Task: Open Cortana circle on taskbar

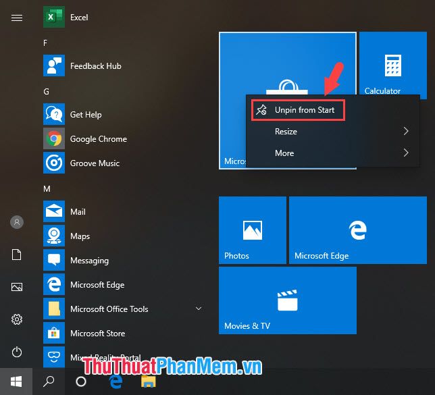Action: 81,381
